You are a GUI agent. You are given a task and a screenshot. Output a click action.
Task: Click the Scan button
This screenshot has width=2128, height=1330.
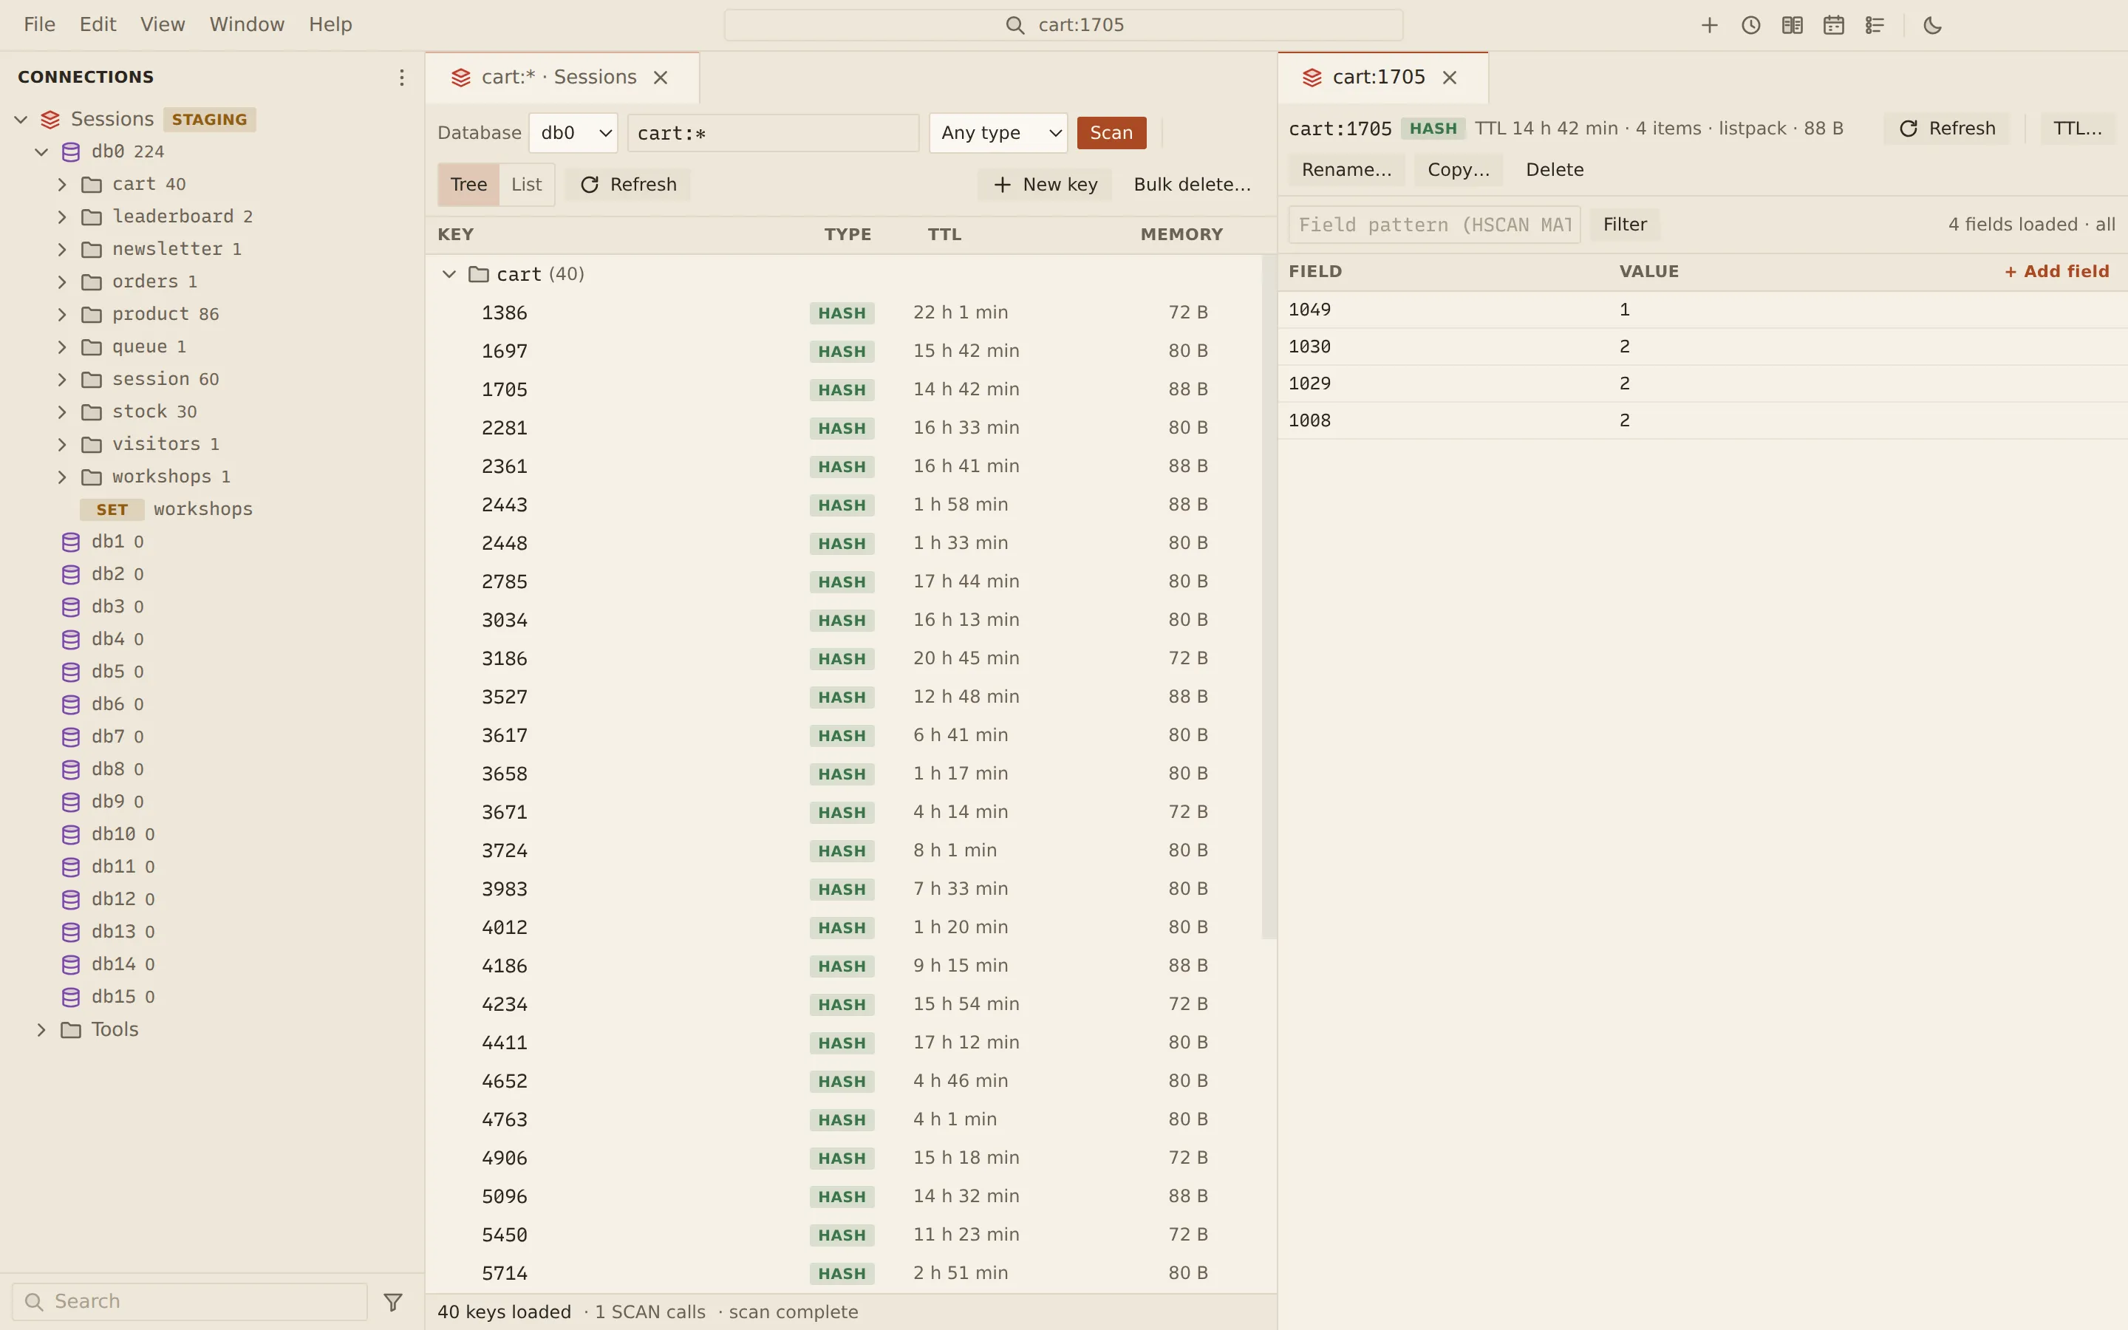tap(1111, 133)
